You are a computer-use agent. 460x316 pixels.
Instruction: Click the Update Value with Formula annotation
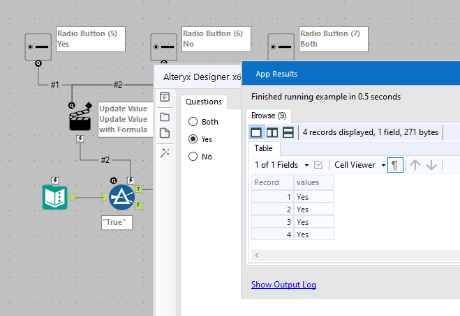(126, 120)
